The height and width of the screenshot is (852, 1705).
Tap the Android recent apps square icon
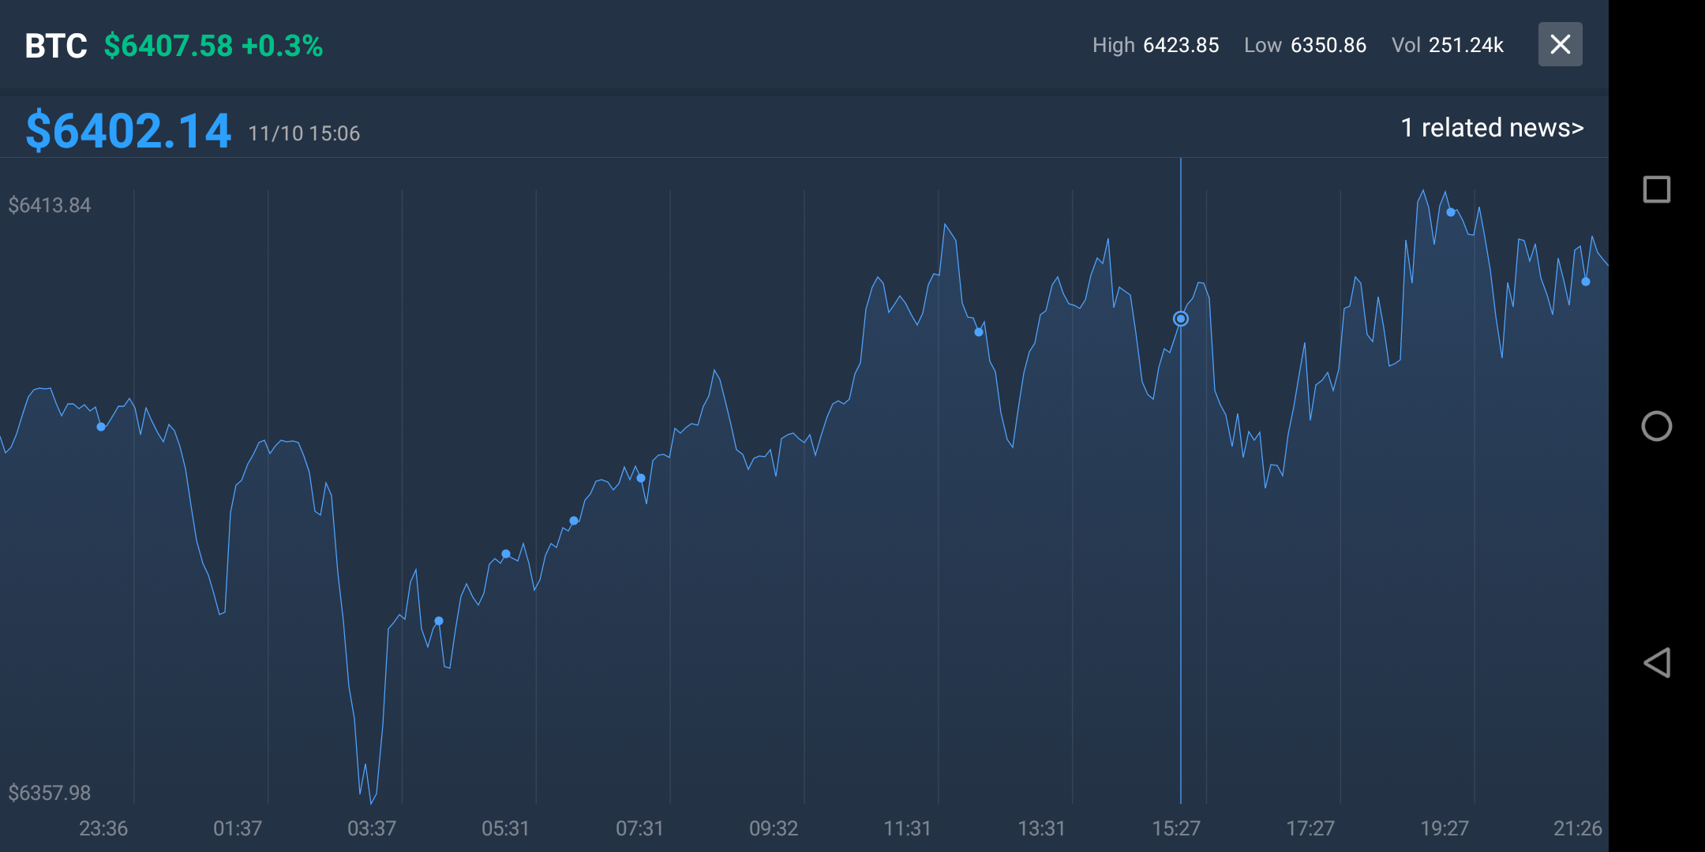point(1656,189)
